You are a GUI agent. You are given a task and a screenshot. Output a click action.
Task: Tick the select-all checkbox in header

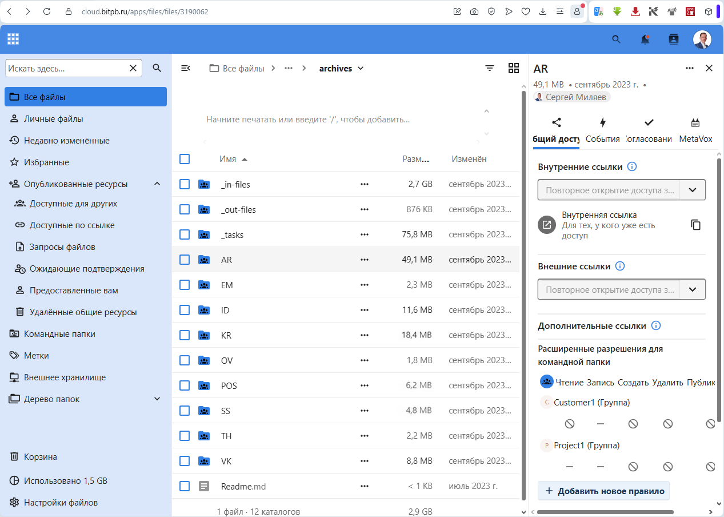(x=185, y=159)
